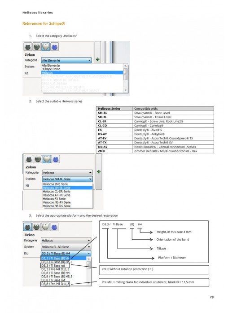Viewport: 228px width, 313px height.
Task: Click highlighted gray tooth icon in third panel
Action: [x=28, y=227]
